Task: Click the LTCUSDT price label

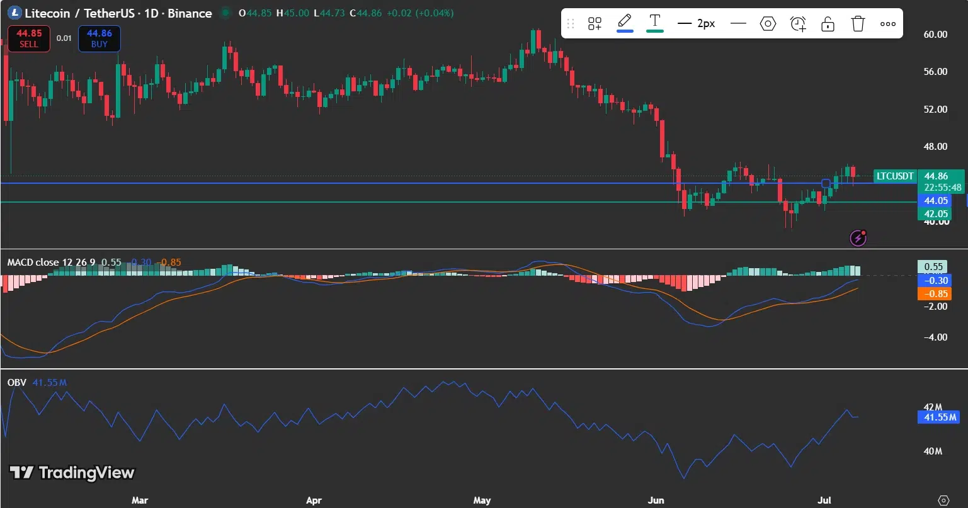Action: click(x=895, y=176)
